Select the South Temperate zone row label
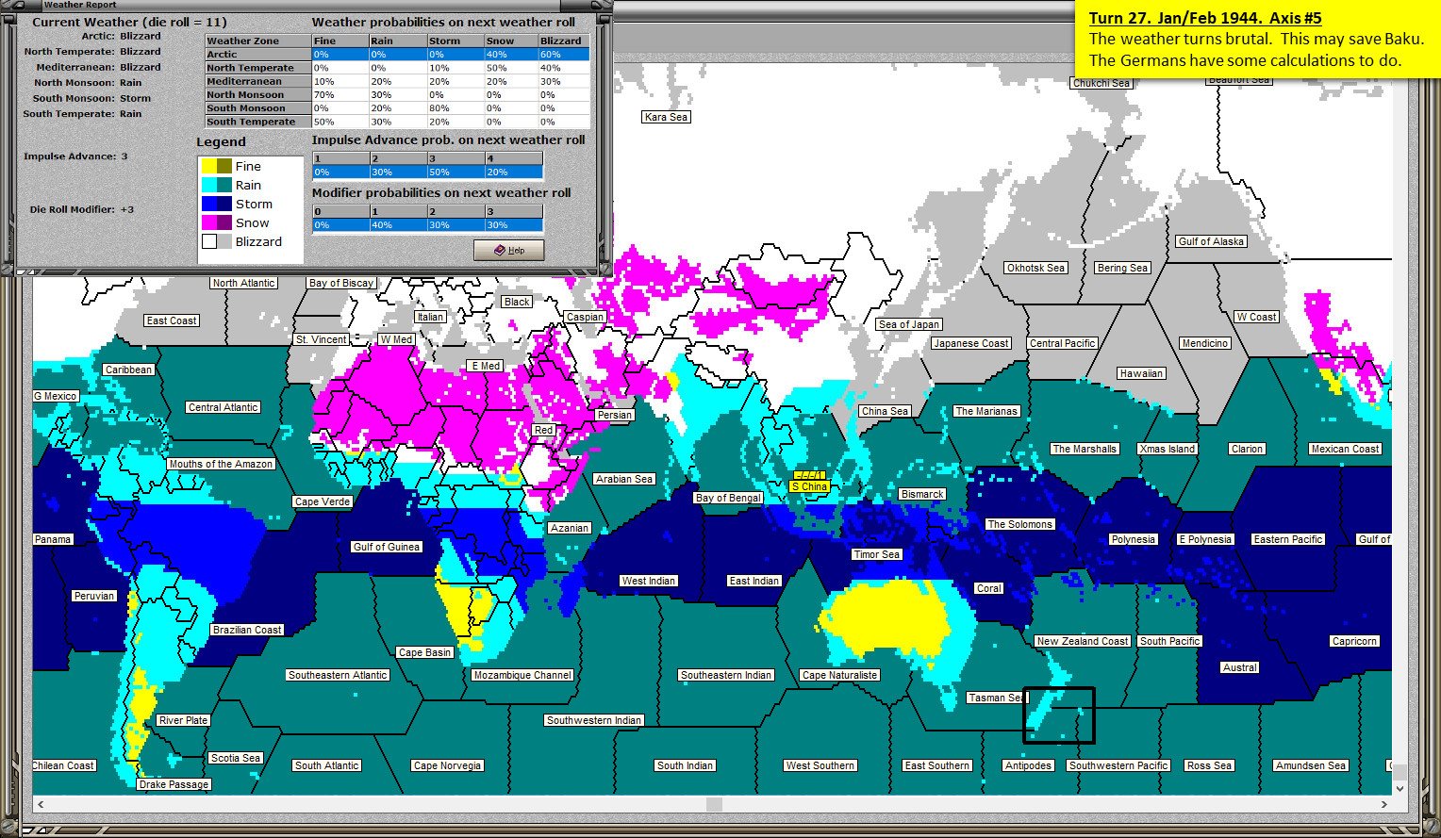Viewport: 1441px width, 838px height. coord(258,122)
